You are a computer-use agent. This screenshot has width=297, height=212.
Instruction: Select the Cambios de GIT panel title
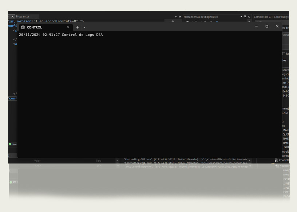(271, 17)
